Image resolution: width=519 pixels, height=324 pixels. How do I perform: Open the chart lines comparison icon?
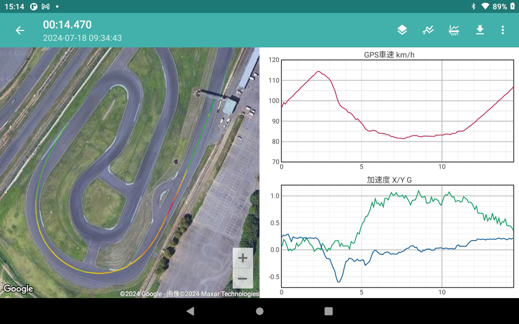(428, 30)
